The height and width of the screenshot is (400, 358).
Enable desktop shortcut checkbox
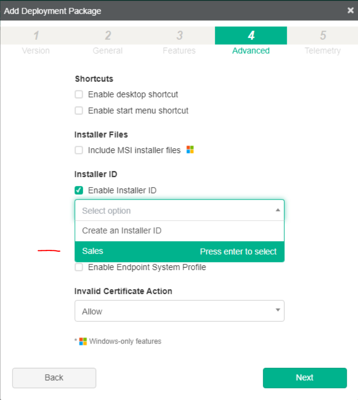point(79,94)
